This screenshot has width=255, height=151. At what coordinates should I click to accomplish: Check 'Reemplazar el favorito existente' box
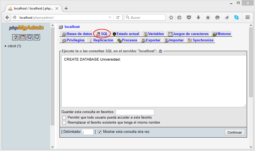point(64,123)
